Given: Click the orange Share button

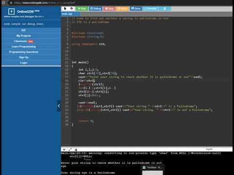Looking at the screenshot, I should click(122, 9).
